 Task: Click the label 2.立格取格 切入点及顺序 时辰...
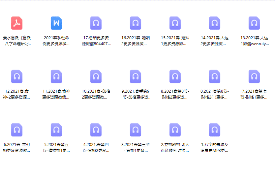point(175,148)
